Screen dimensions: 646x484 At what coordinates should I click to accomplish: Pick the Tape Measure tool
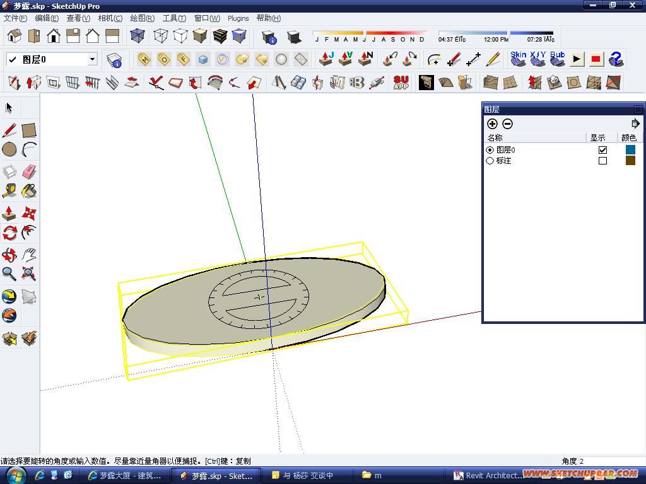click(9, 191)
